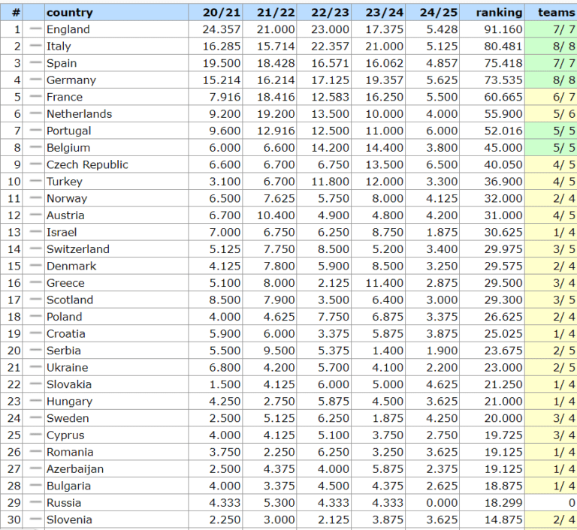Click the teams column header

point(556,12)
